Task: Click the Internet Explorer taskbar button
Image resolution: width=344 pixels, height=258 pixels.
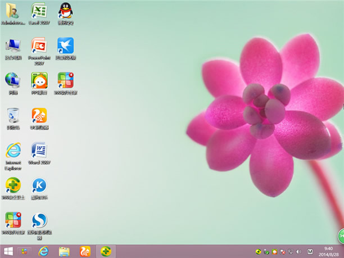Action: coord(43,251)
